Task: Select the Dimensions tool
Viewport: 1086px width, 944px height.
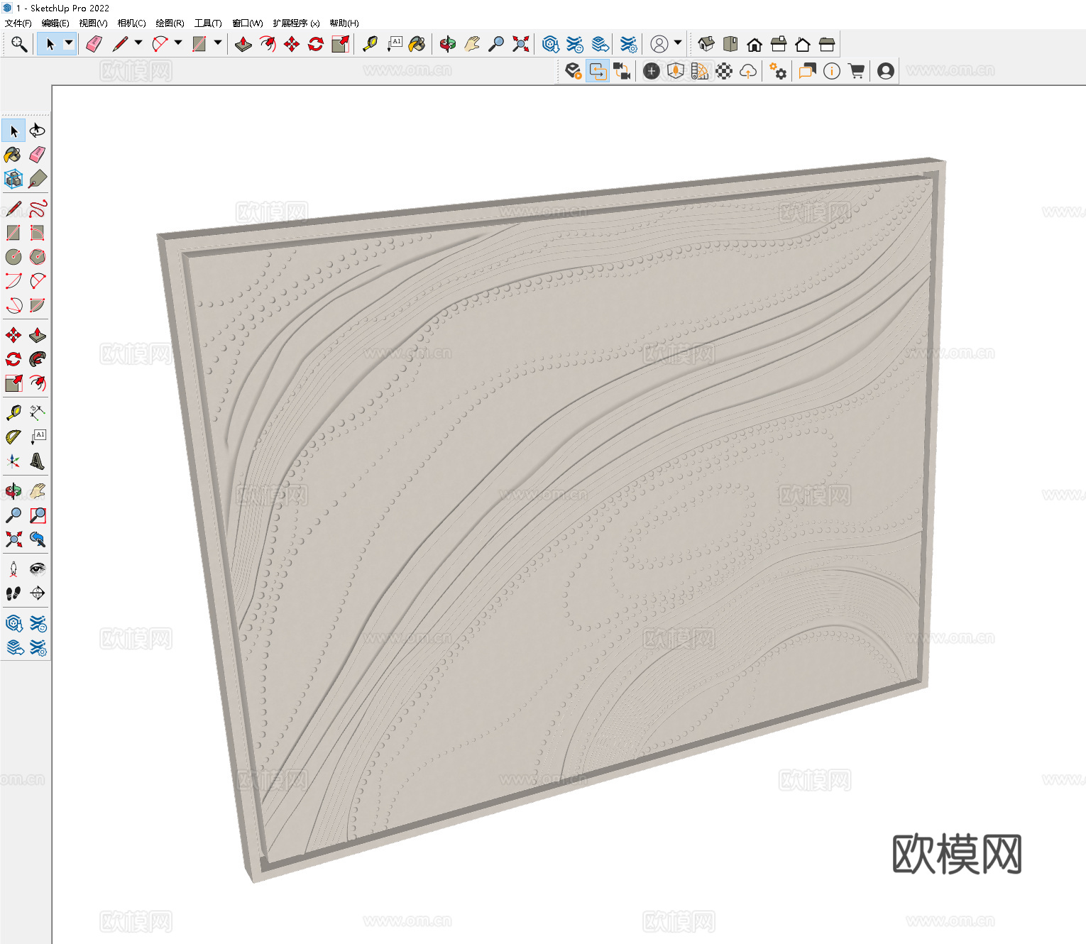Action: (x=38, y=413)
